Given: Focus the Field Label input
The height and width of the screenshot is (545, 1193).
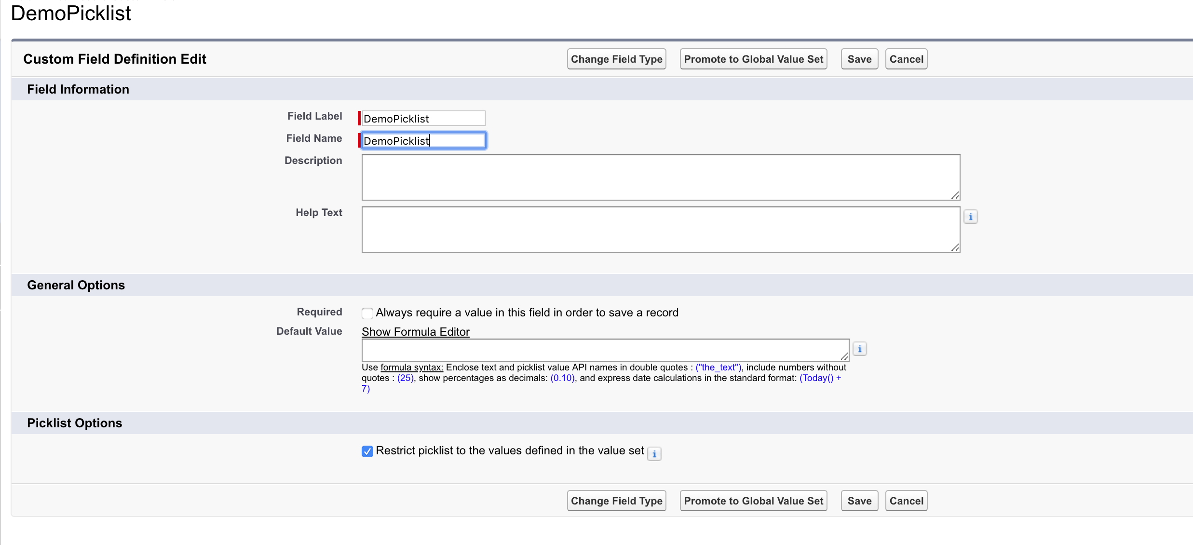Looking at the screenshot, I should click(x=423, y=119).
